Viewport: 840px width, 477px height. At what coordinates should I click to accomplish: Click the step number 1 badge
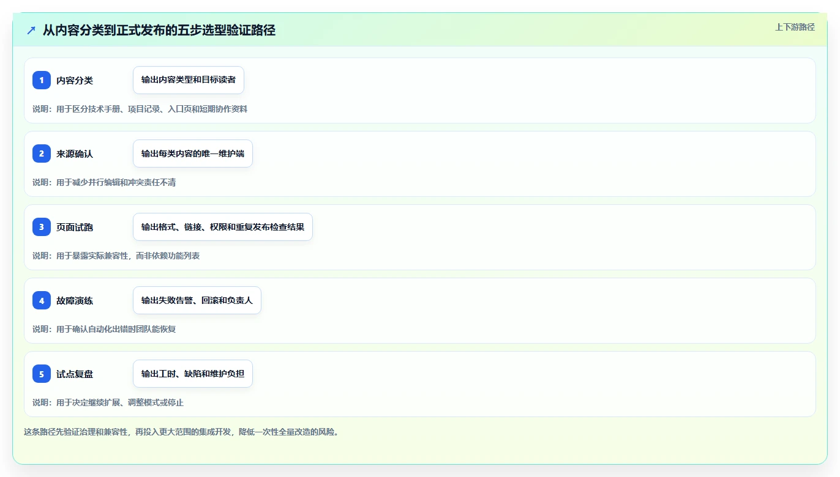pyautogui.click(x=42, y=80)
